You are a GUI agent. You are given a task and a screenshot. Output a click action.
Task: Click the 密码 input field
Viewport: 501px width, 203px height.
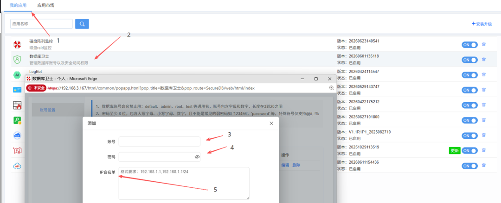pyautogui.click(x=160, y=157)
